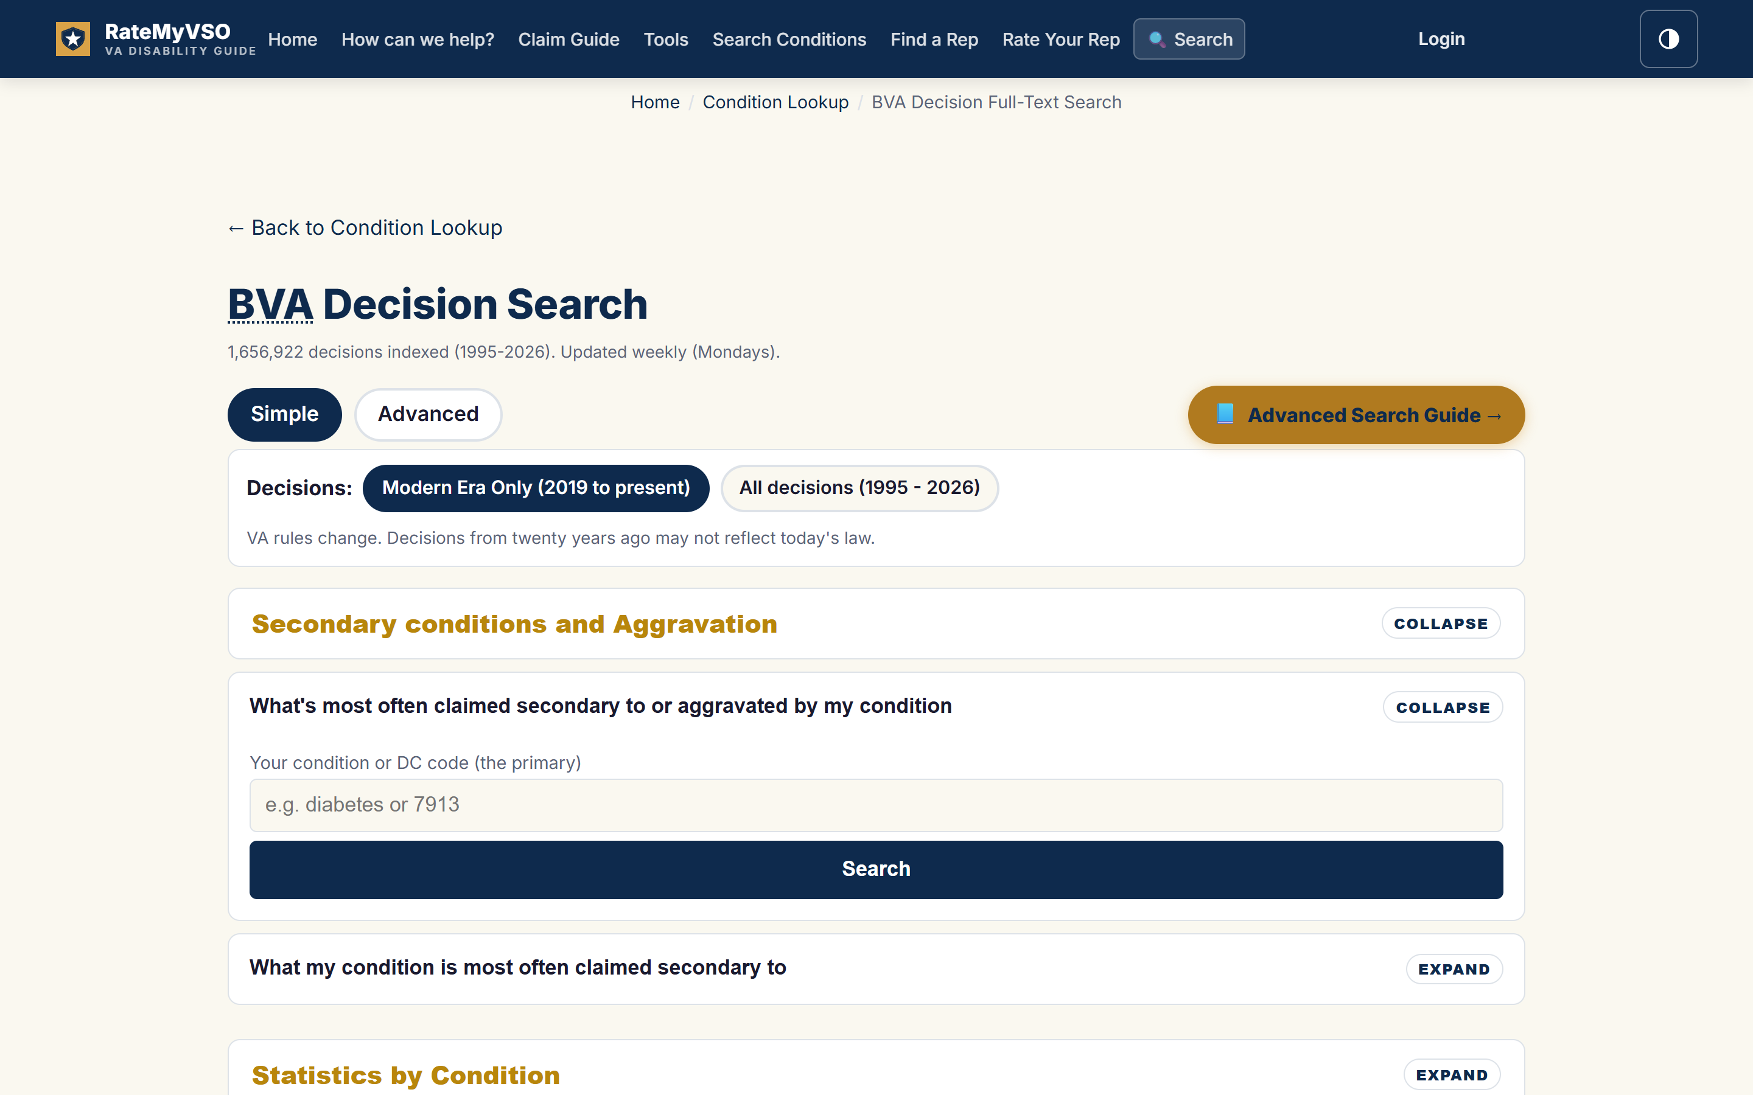Image resolution: width=1753 pixels, height=1095 pixels.
Task: Open the Tools nav menu
Action: [666, 40]
